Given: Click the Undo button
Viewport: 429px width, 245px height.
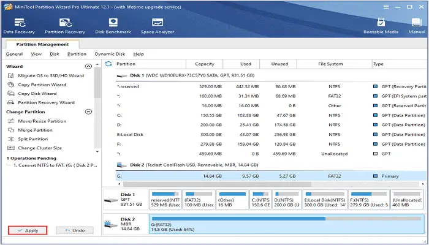Looking at the screenshot, I should pyautogui.click(x=75, y=230).
